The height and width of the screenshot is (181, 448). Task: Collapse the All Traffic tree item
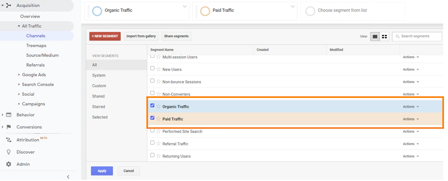coord(19,26)
